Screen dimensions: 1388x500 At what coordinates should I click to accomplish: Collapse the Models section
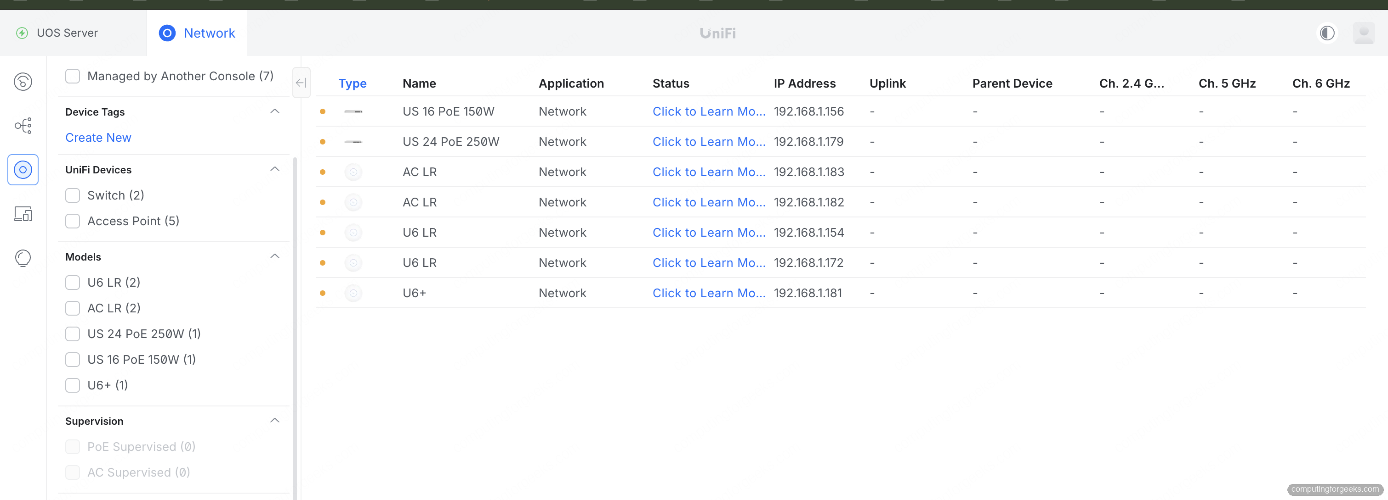point(275,256)
